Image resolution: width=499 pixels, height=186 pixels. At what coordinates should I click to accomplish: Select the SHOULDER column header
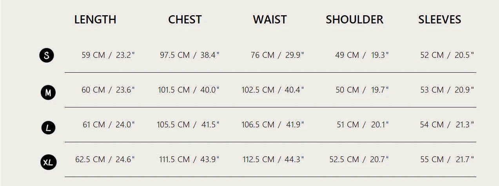354,20
